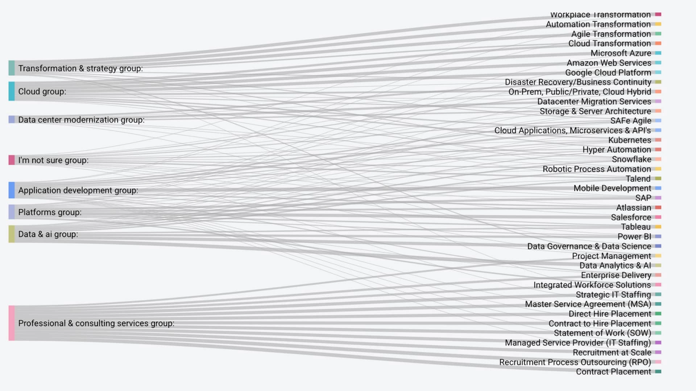Image resolution: width=696 pixels, height=391 pixels.
Task: Click the Platforms group node icon
Action: (x=12, y=213)
